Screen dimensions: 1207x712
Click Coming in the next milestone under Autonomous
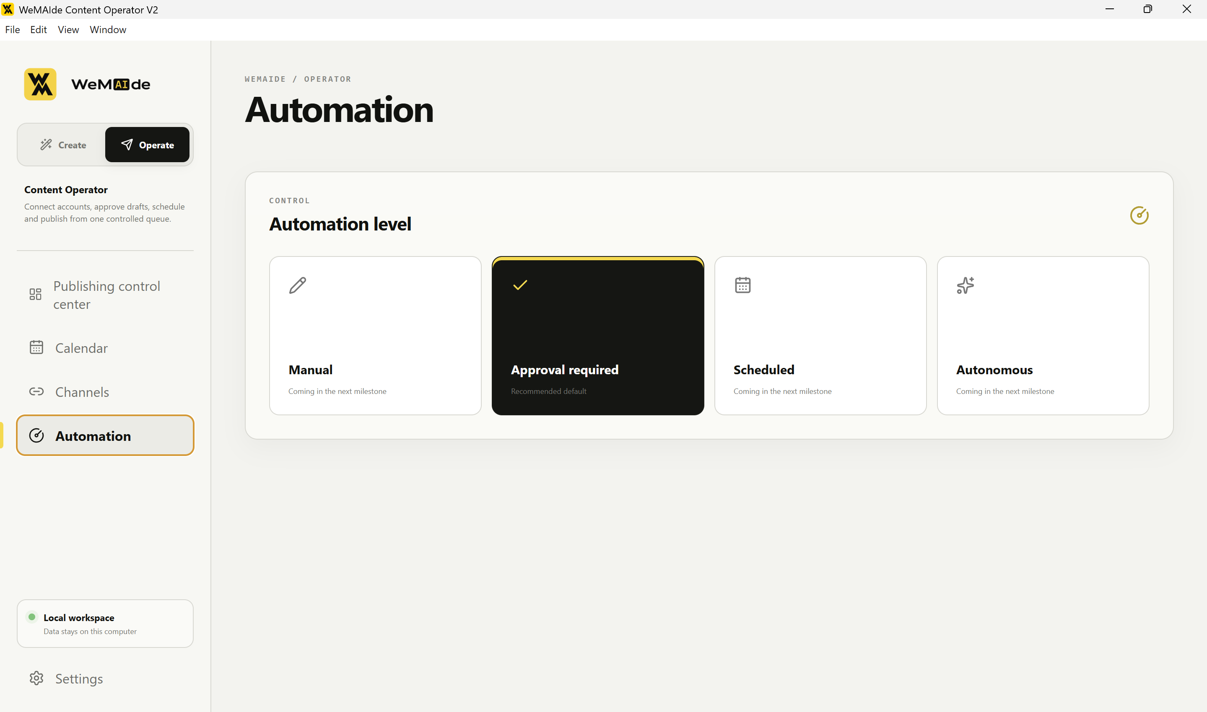1005,391
